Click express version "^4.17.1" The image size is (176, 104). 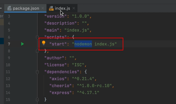coord(88,93)
